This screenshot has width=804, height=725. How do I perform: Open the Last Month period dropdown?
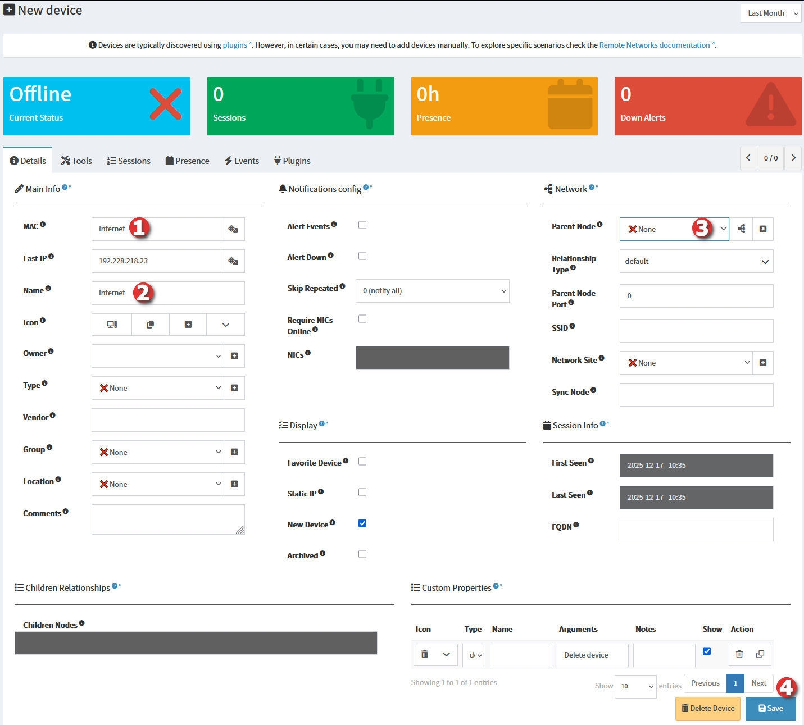coord(771,13)
